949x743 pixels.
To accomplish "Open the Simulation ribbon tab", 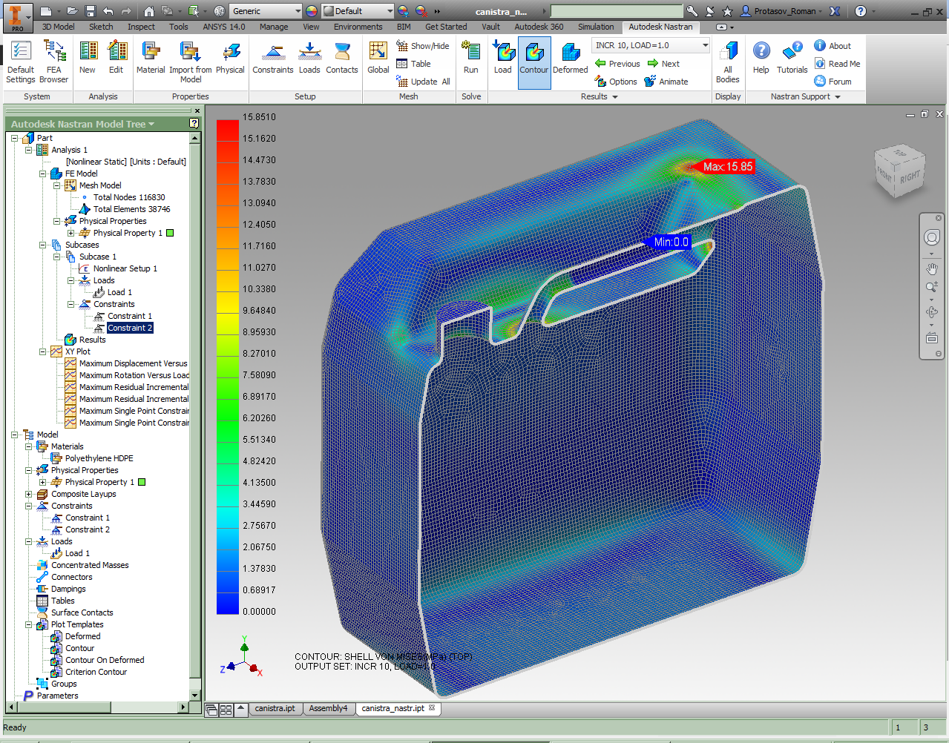I will pos(596,27).
